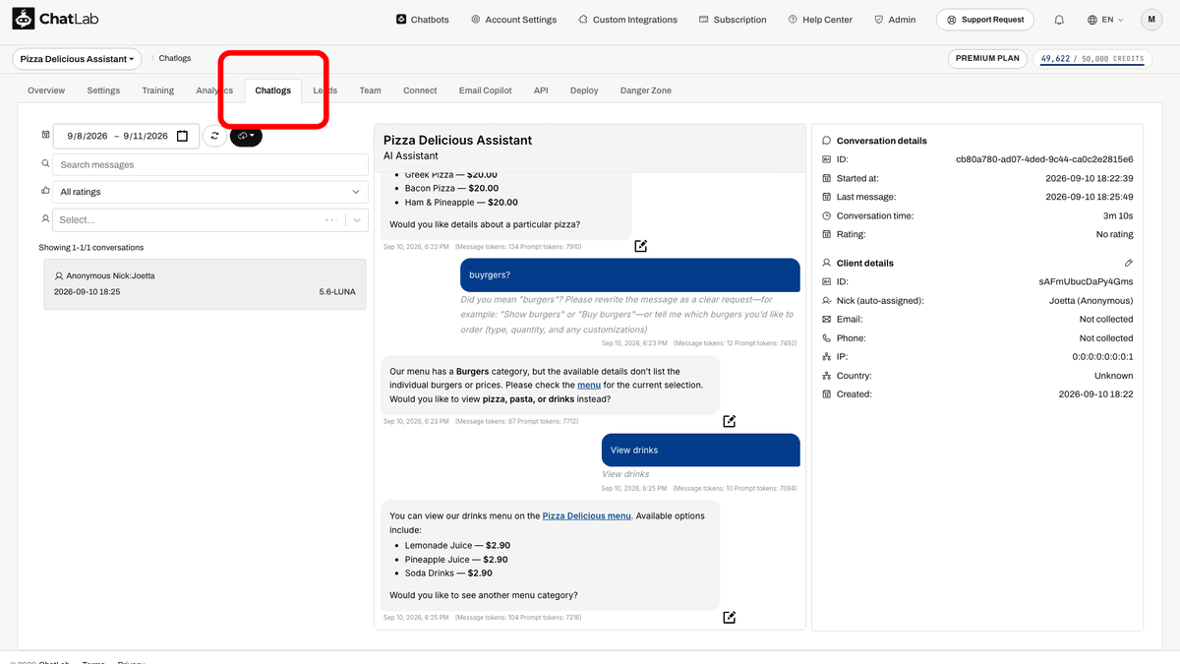Click calendar icon inside the date range field

pyautogui.click(x=182, y=136)
